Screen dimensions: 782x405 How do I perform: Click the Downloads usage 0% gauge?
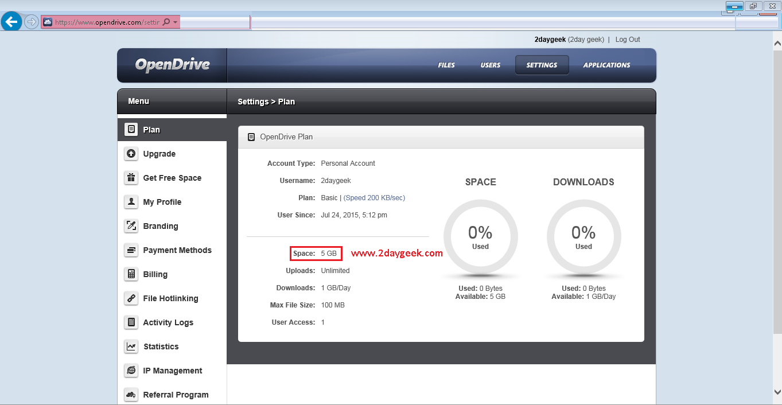pos(583,237)
